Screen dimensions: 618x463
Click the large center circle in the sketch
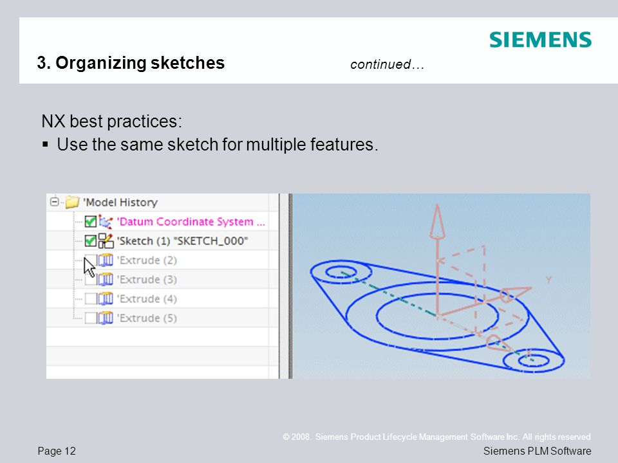click(x=437, y=316)
